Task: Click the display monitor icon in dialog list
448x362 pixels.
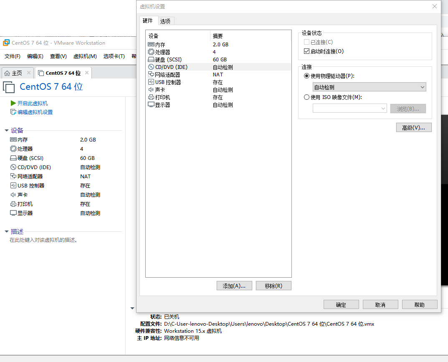Action: (151, 104)
